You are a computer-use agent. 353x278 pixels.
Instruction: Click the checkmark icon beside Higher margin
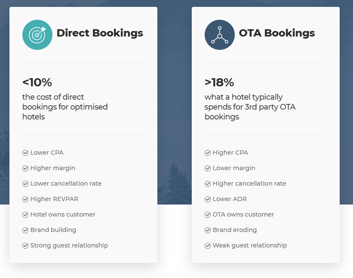click(x=25, y=168)
